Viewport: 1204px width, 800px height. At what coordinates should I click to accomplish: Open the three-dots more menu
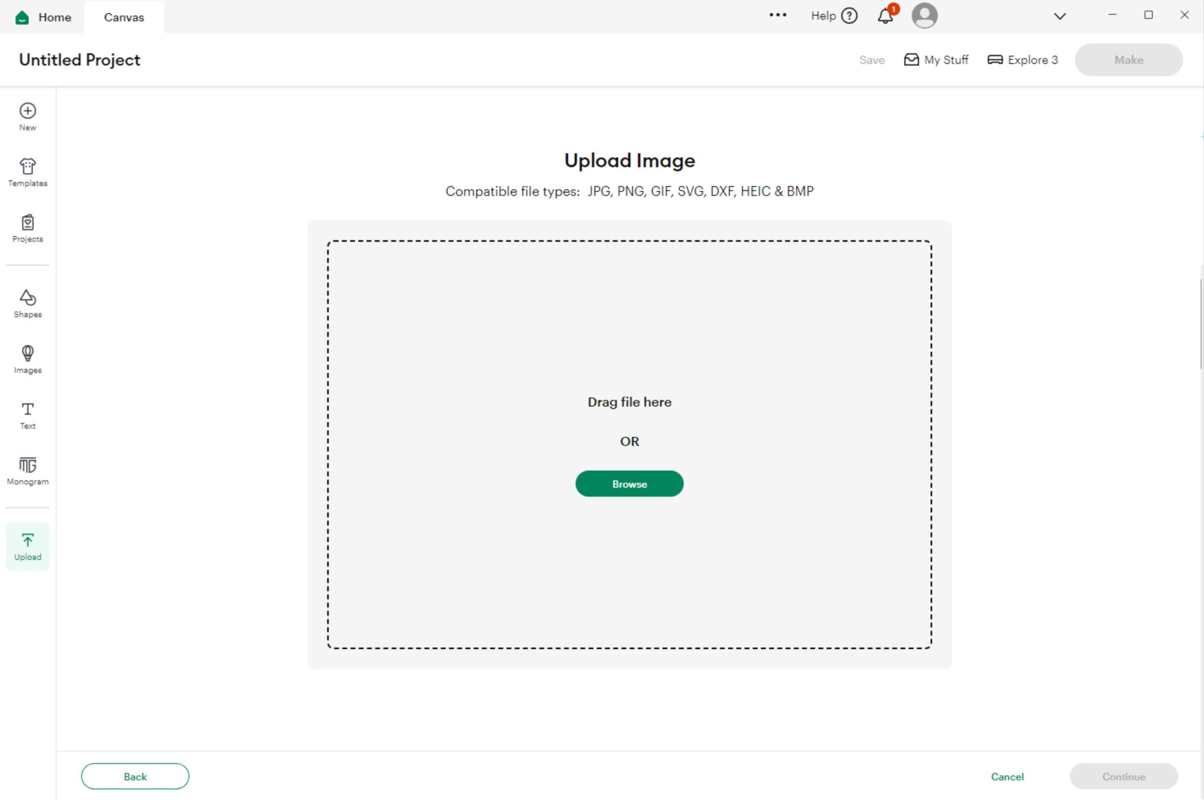[778, 15]
